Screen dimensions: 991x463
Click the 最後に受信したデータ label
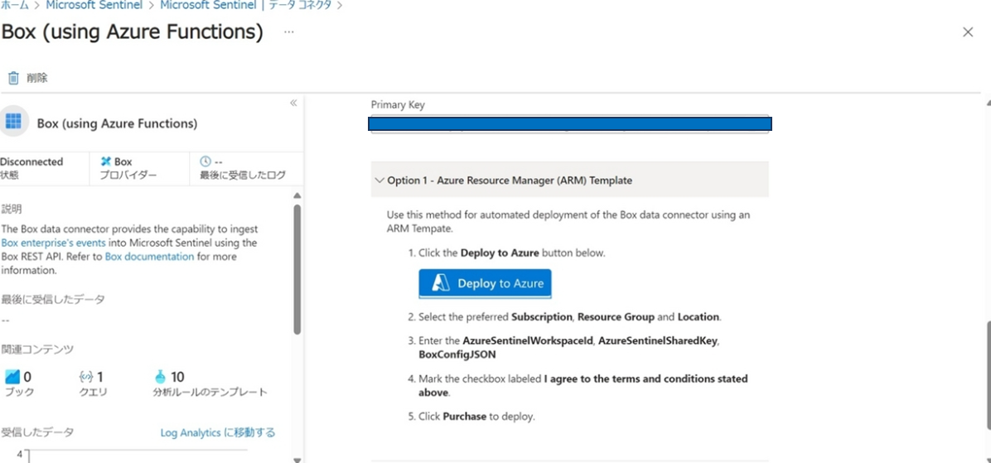[53, 299]
